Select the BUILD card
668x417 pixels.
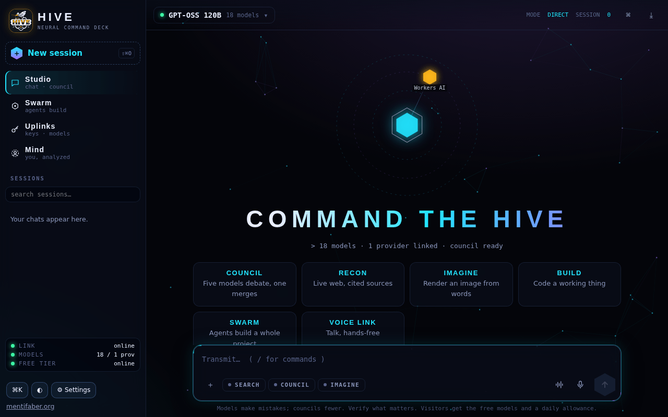coord(569,284)
